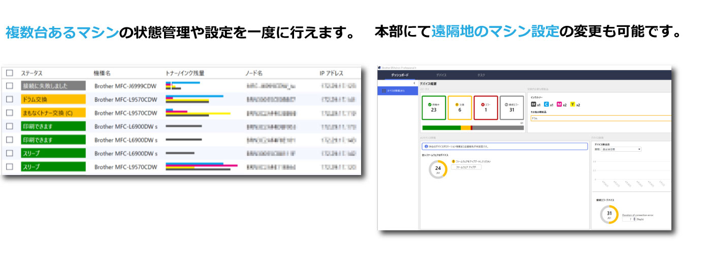Click the Brother BRAdmin app icon in the title bar
711x279 pixels.
(x=380, y=67)
